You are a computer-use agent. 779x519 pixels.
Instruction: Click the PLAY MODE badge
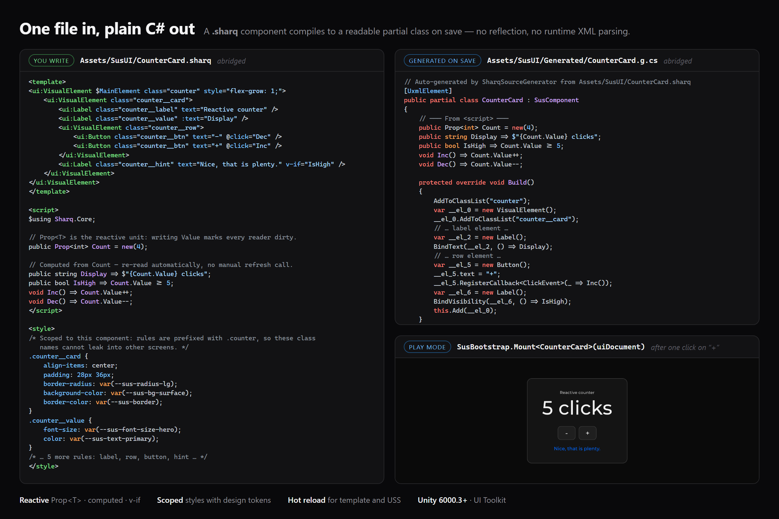click(427, 347)
